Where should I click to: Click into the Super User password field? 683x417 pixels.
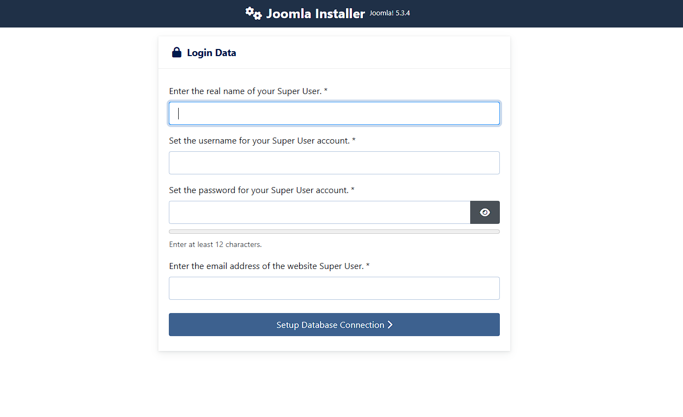coord(319,212)
